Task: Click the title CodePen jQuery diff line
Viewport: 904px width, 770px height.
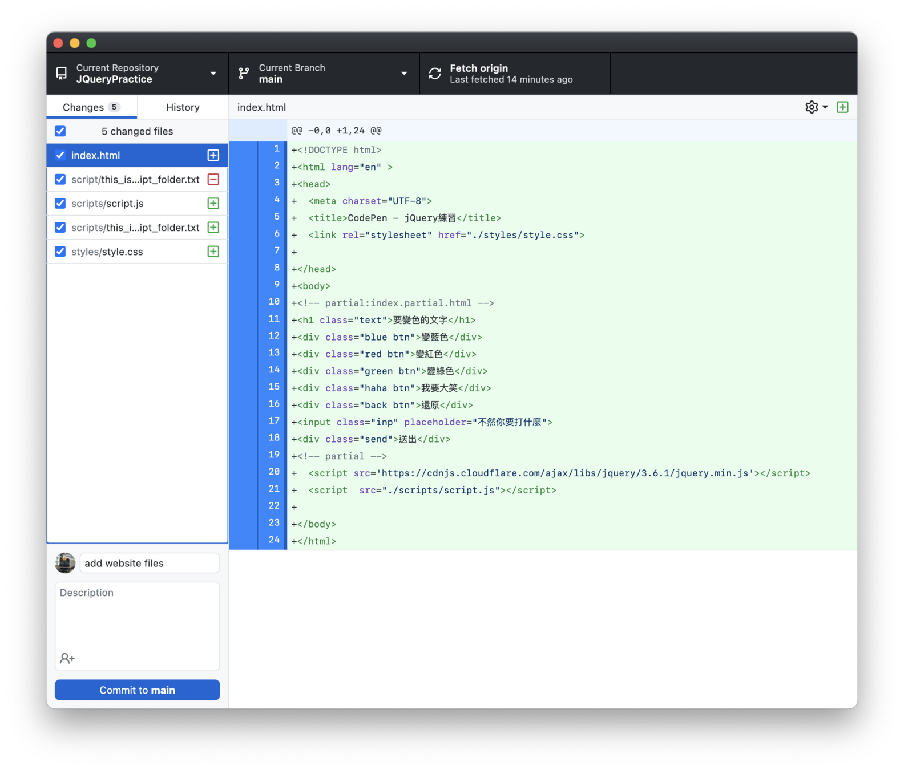Action: pyautogui.click(x=572, y=218)
